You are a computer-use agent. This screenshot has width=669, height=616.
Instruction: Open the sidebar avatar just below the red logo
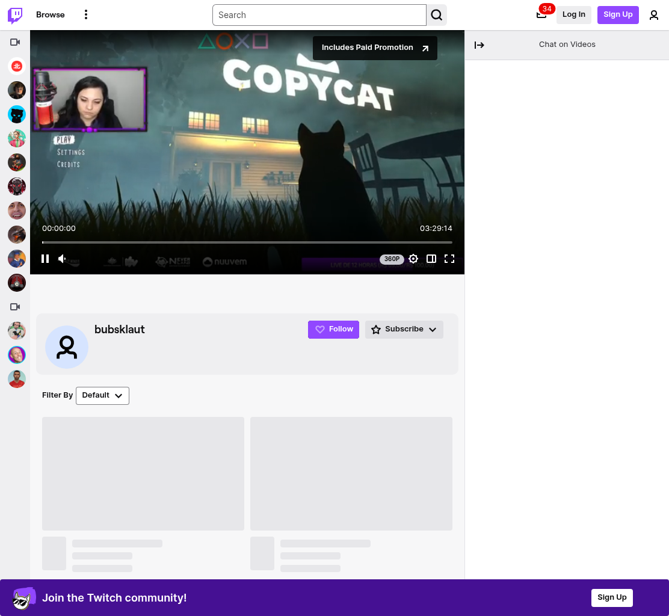point(17,90)
